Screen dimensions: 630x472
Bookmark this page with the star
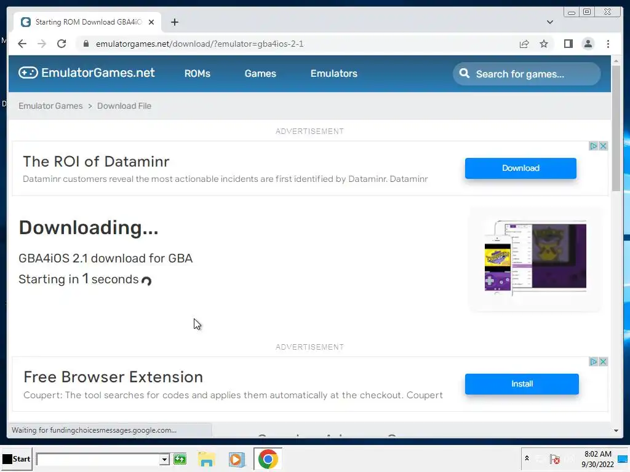[x=544, y=44]
